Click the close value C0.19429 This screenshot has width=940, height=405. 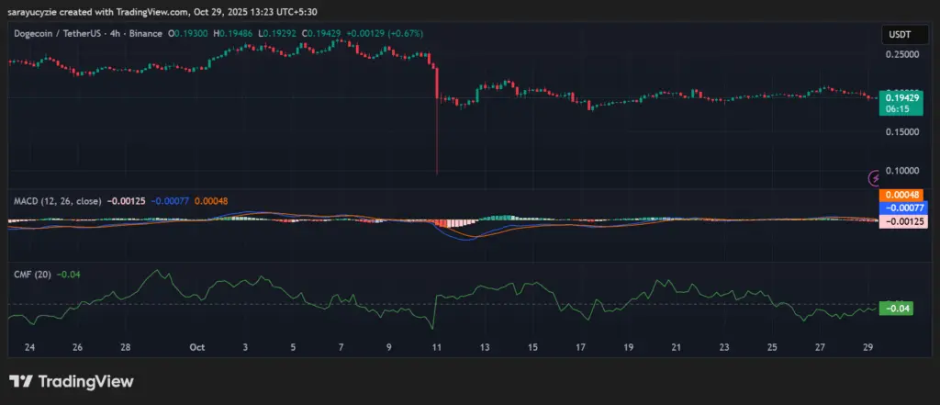[x=322, y=34]
